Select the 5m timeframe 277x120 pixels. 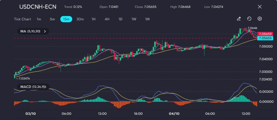(52, 19)
